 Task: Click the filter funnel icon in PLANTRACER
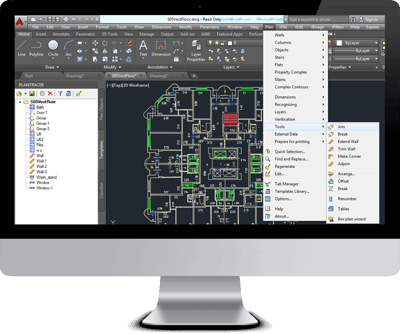tap(60, 94)
